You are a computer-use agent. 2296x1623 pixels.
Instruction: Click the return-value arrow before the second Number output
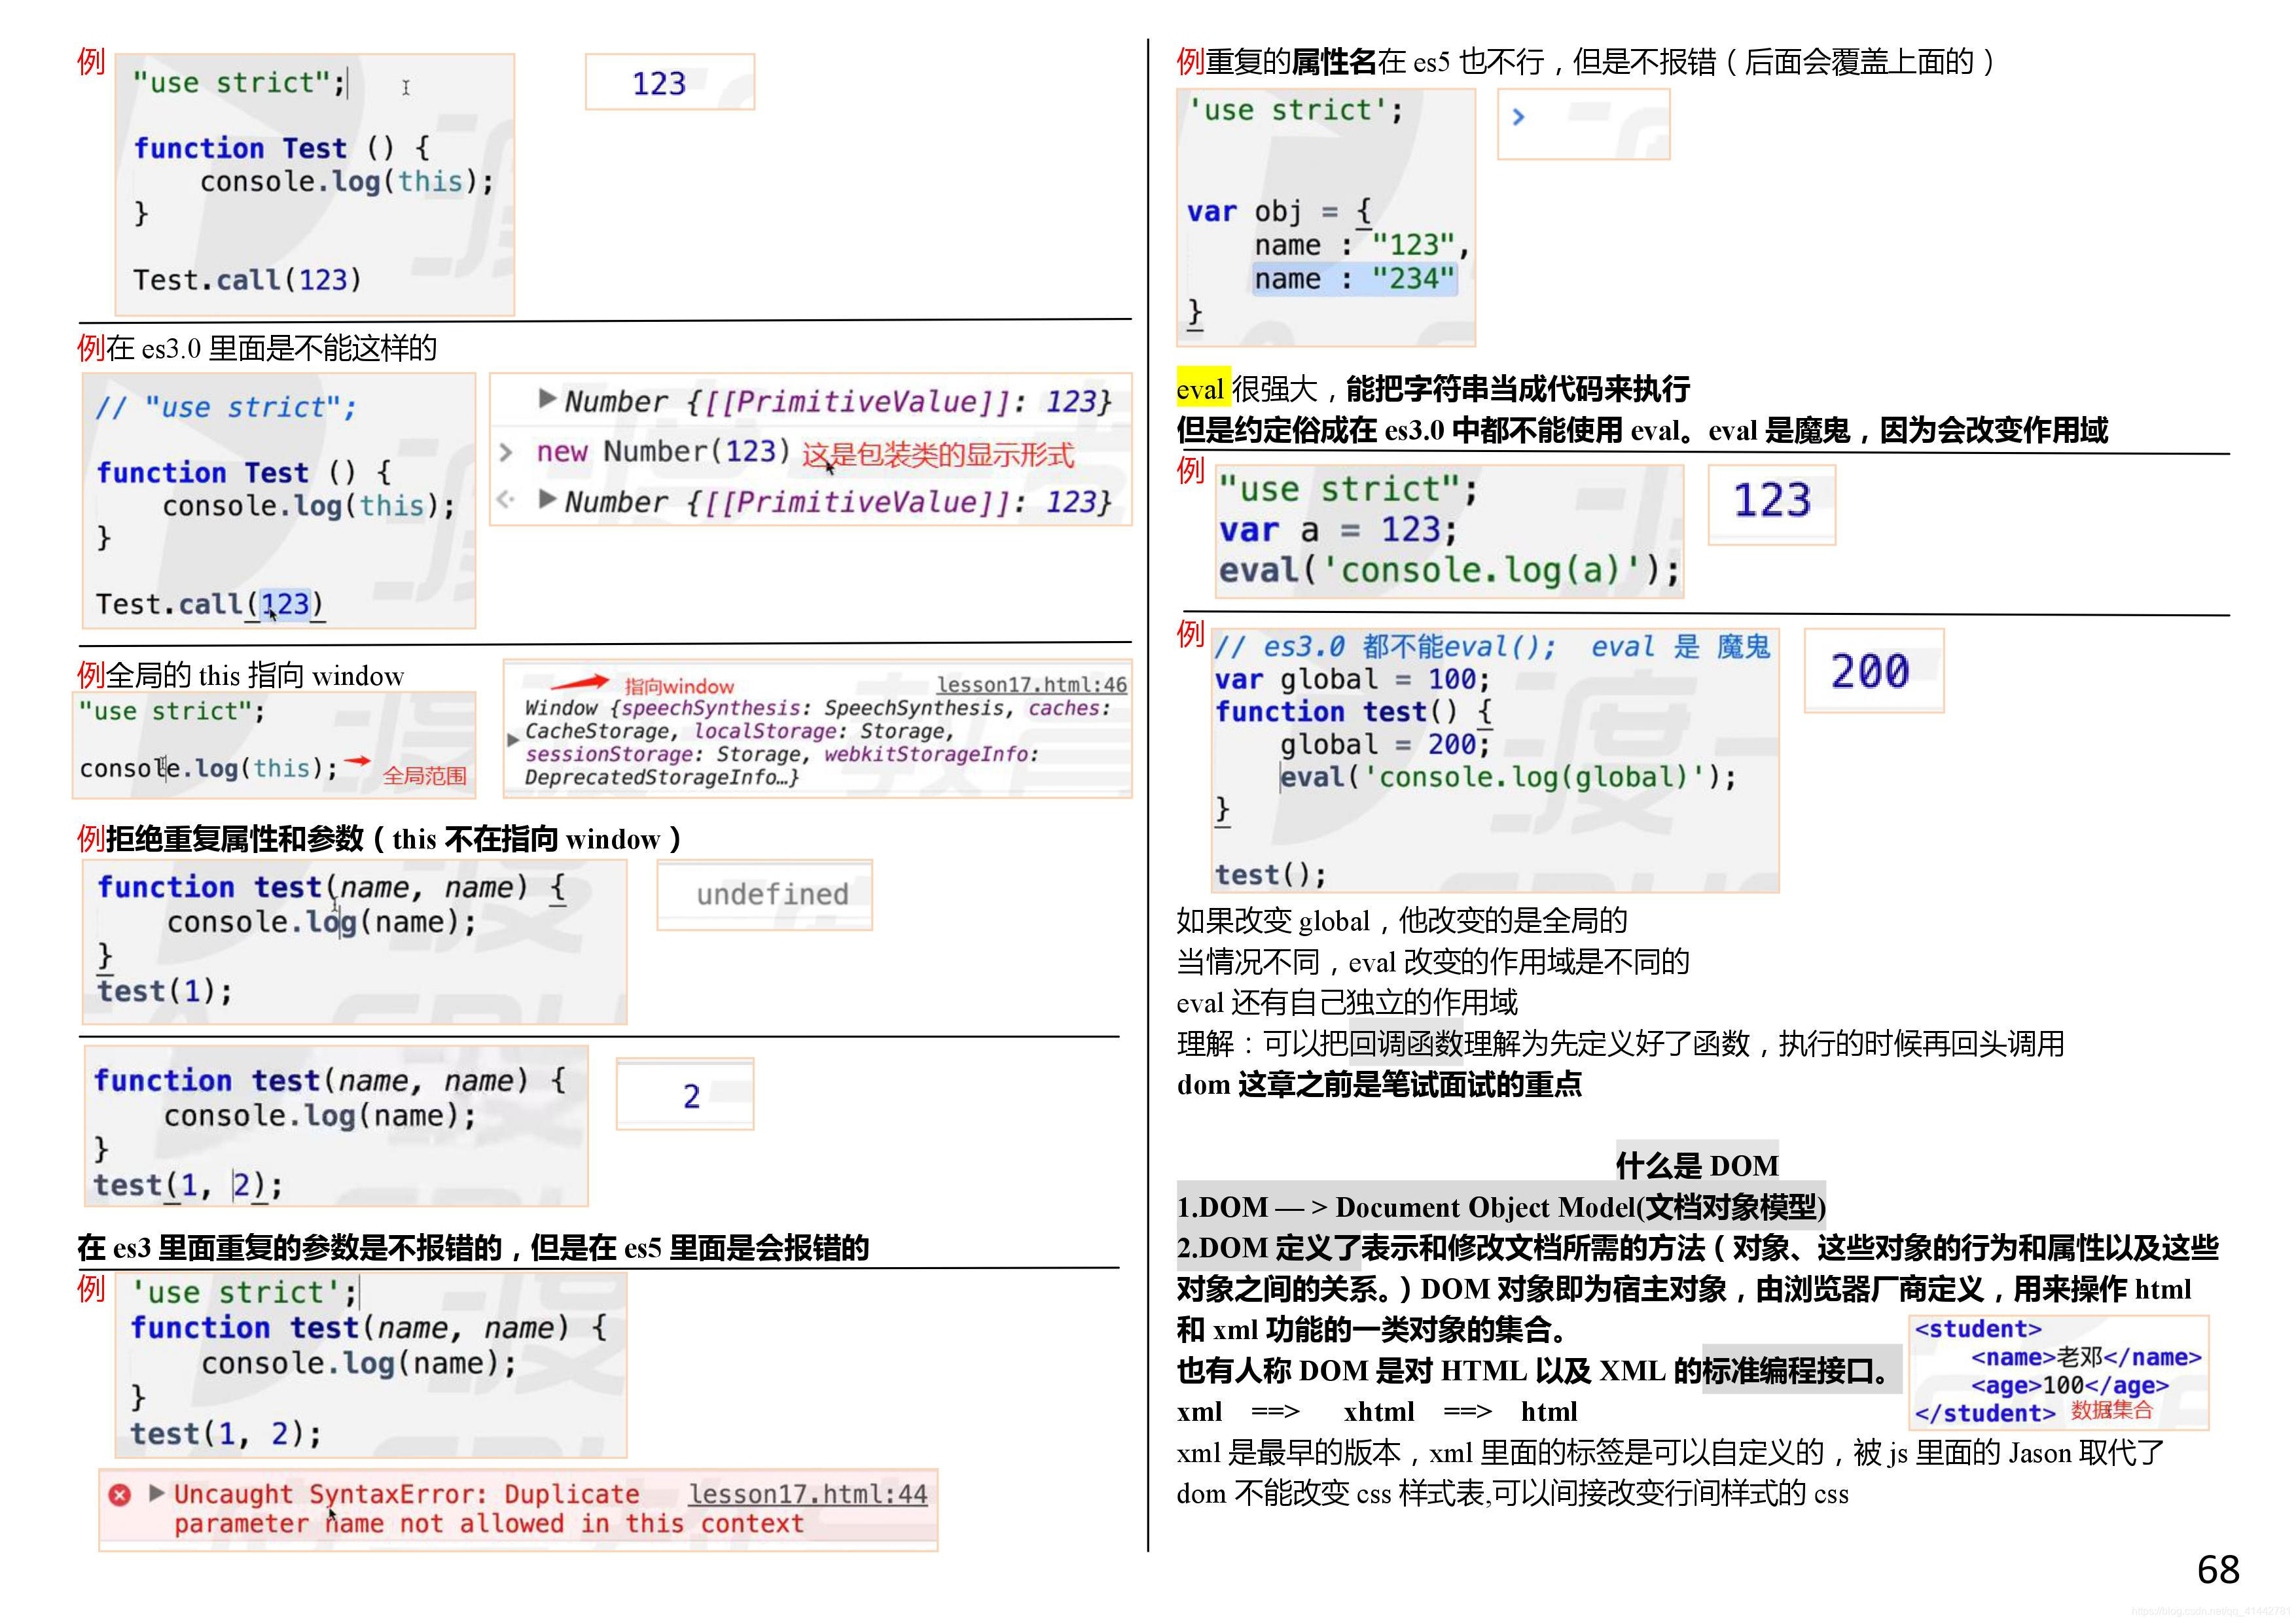[506, 500]
